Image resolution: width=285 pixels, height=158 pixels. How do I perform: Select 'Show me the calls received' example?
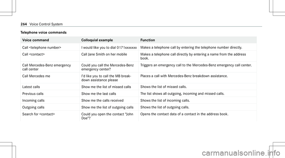102,100
